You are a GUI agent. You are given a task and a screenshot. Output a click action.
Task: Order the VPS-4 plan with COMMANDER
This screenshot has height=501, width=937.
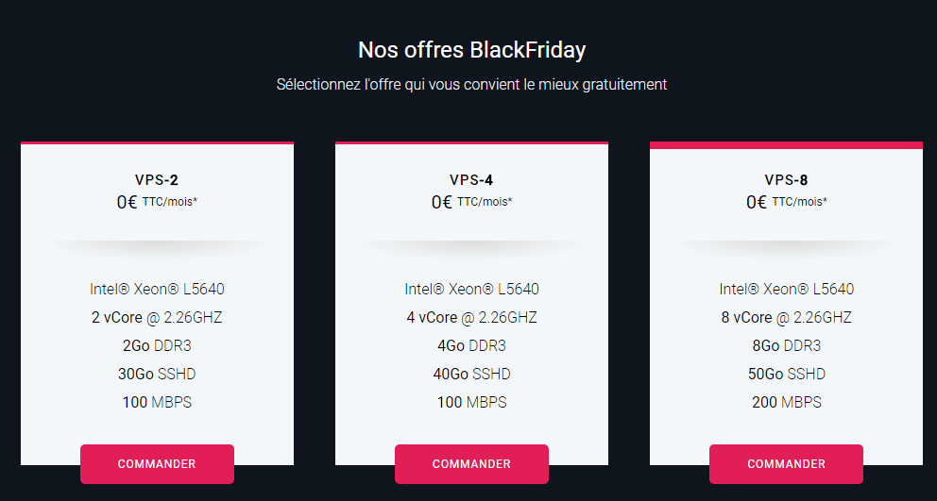471,464
